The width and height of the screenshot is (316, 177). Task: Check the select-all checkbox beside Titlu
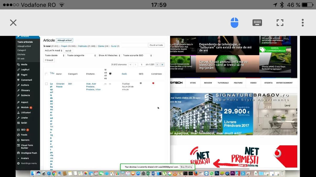pyautogui.click(x=46, y=74)
